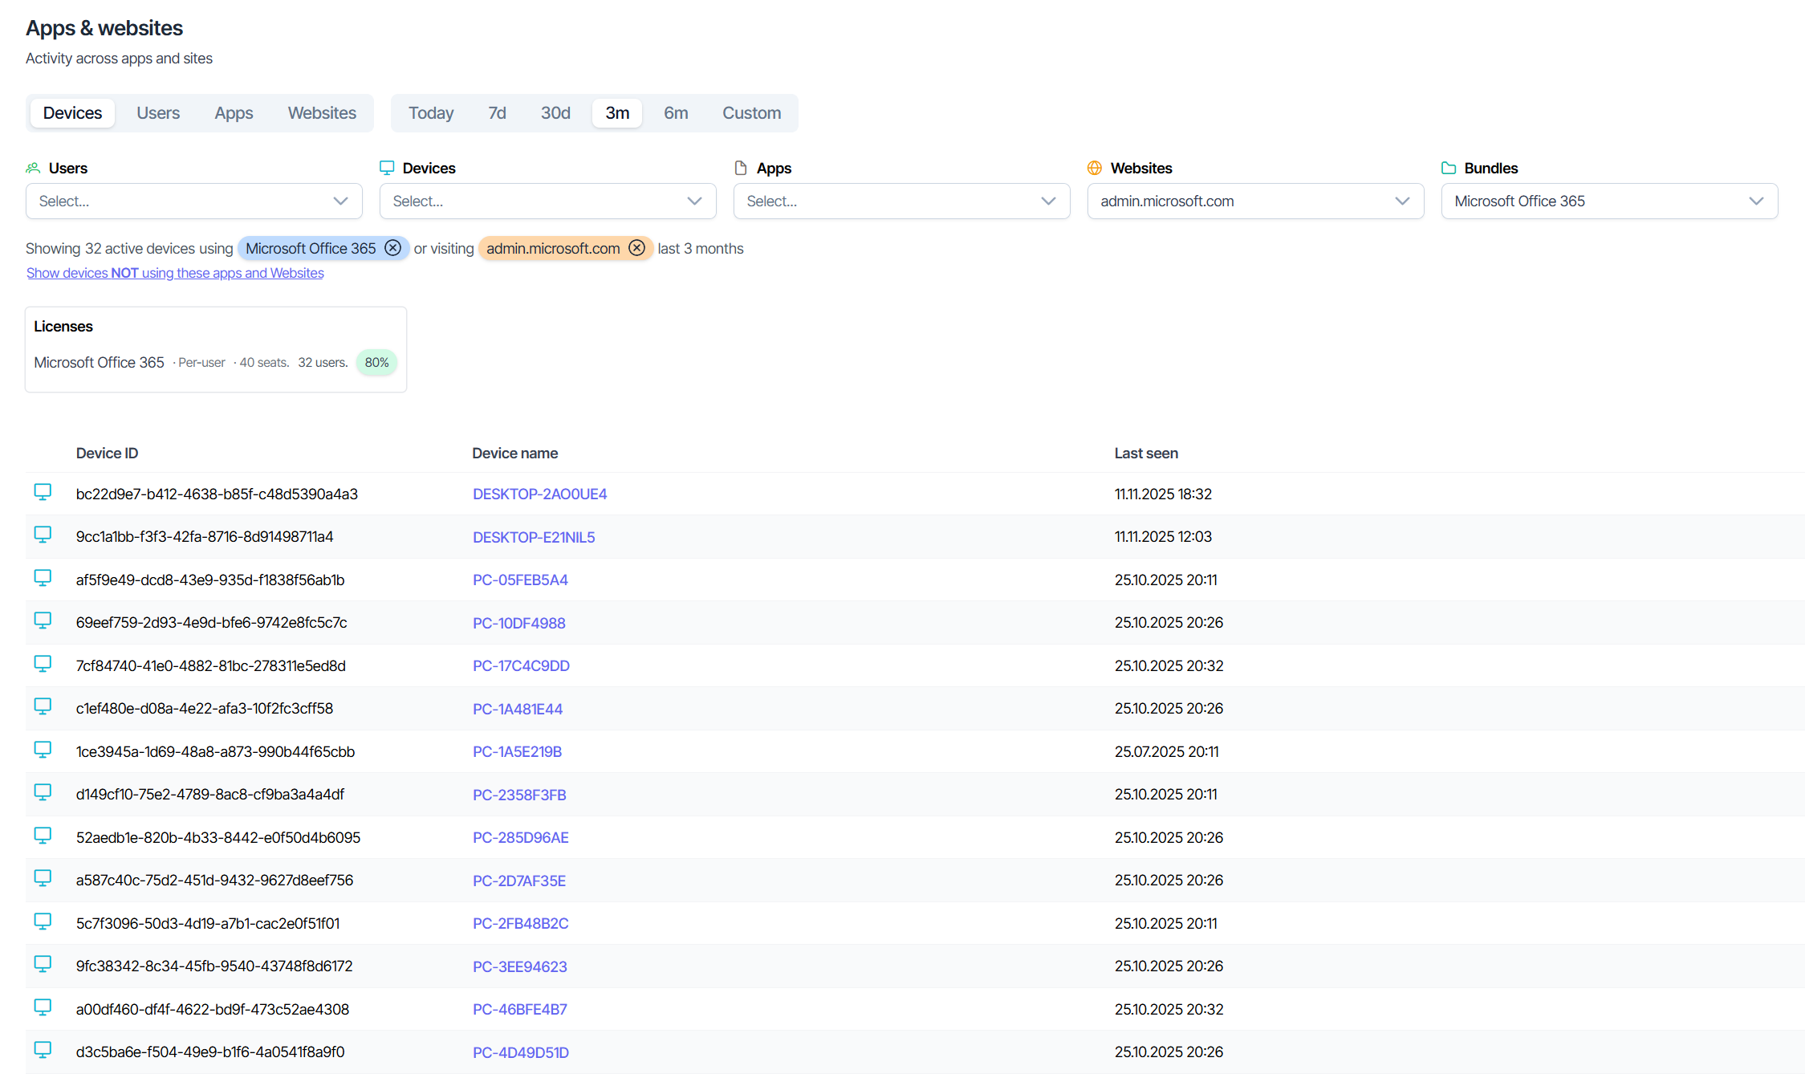Remove the Microsoft Office 365 filter chip
Viewport: 1805px width, 1074px height.
[x=392, y=248]
